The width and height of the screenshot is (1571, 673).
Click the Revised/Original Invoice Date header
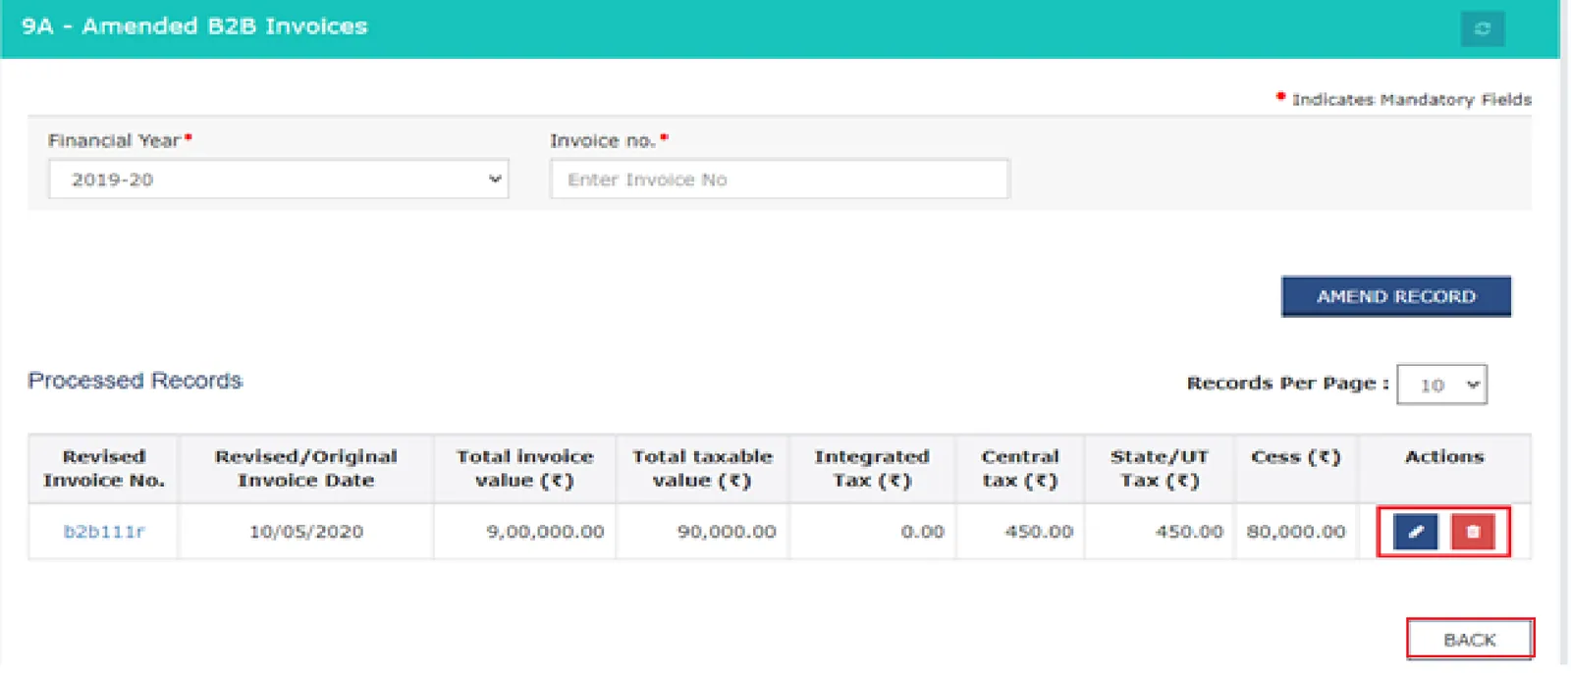306,469
